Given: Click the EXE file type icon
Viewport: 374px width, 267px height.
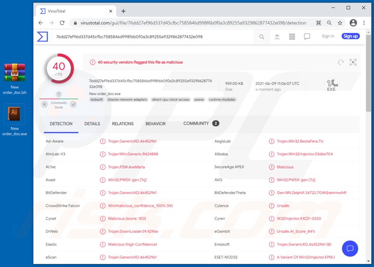Looking at the screenshot, I should pyautogui.click(x=331, y=85).
